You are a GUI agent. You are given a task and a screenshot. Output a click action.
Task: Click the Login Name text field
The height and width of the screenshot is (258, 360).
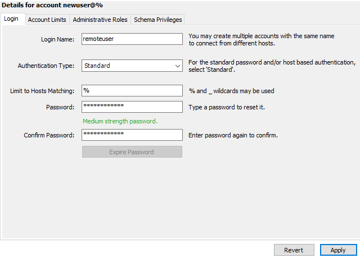[x=132, y=39]
